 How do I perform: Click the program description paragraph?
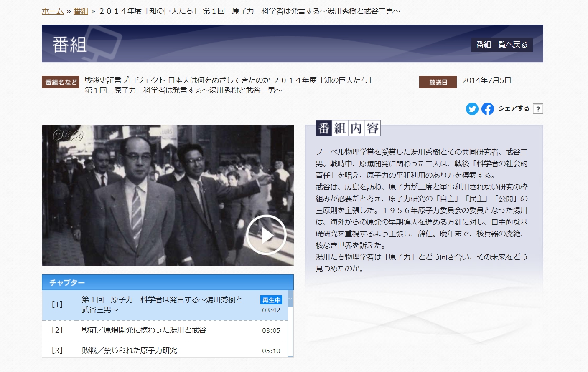click(422, 210)
